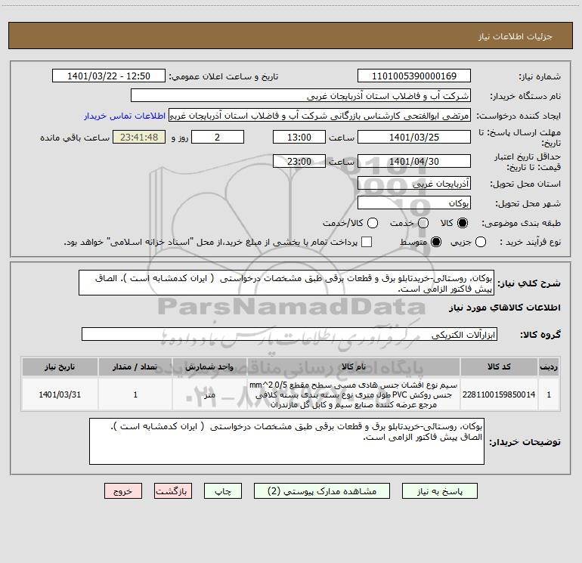Click the row number cell 1
The height and width of the screenshot is (563, 582).
549,394
